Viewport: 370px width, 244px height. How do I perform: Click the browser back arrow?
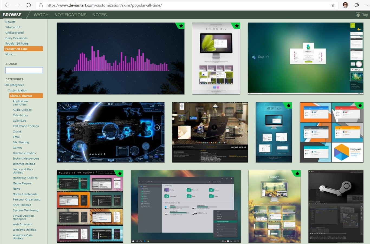tap(7, 5)
